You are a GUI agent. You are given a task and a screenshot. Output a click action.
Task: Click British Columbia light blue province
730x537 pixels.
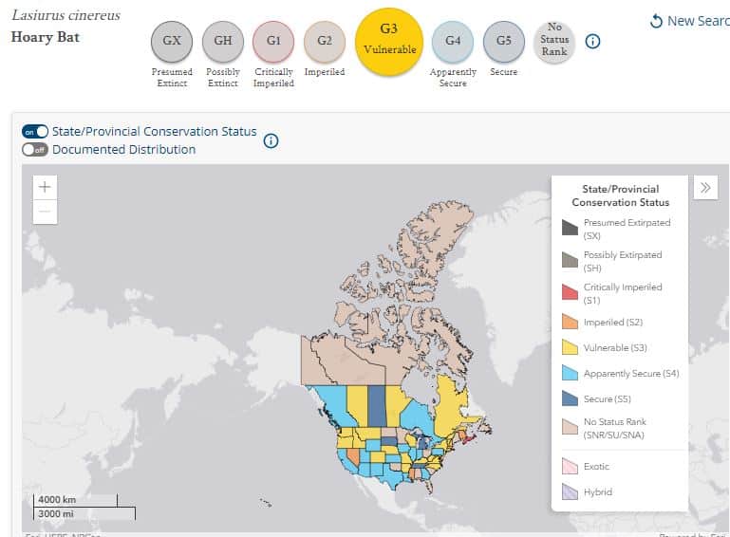tap(335, 404)
